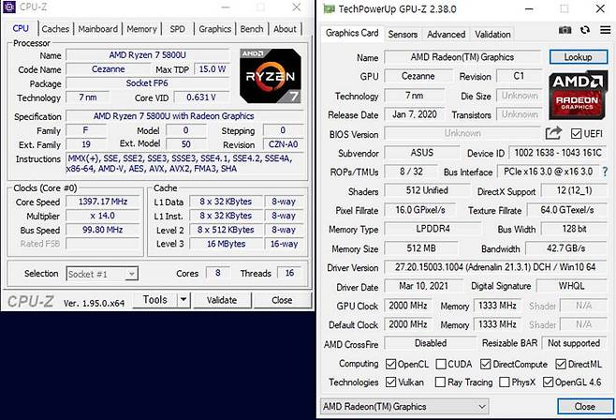Click the Bandwidth 42.7 GB/s value
This screenshot has width=616, height=420.
(566, 248)
